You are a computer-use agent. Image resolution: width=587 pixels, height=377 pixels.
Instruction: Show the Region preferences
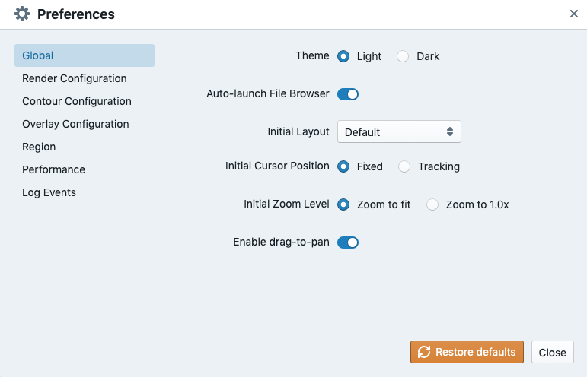(x=39, y=147)
